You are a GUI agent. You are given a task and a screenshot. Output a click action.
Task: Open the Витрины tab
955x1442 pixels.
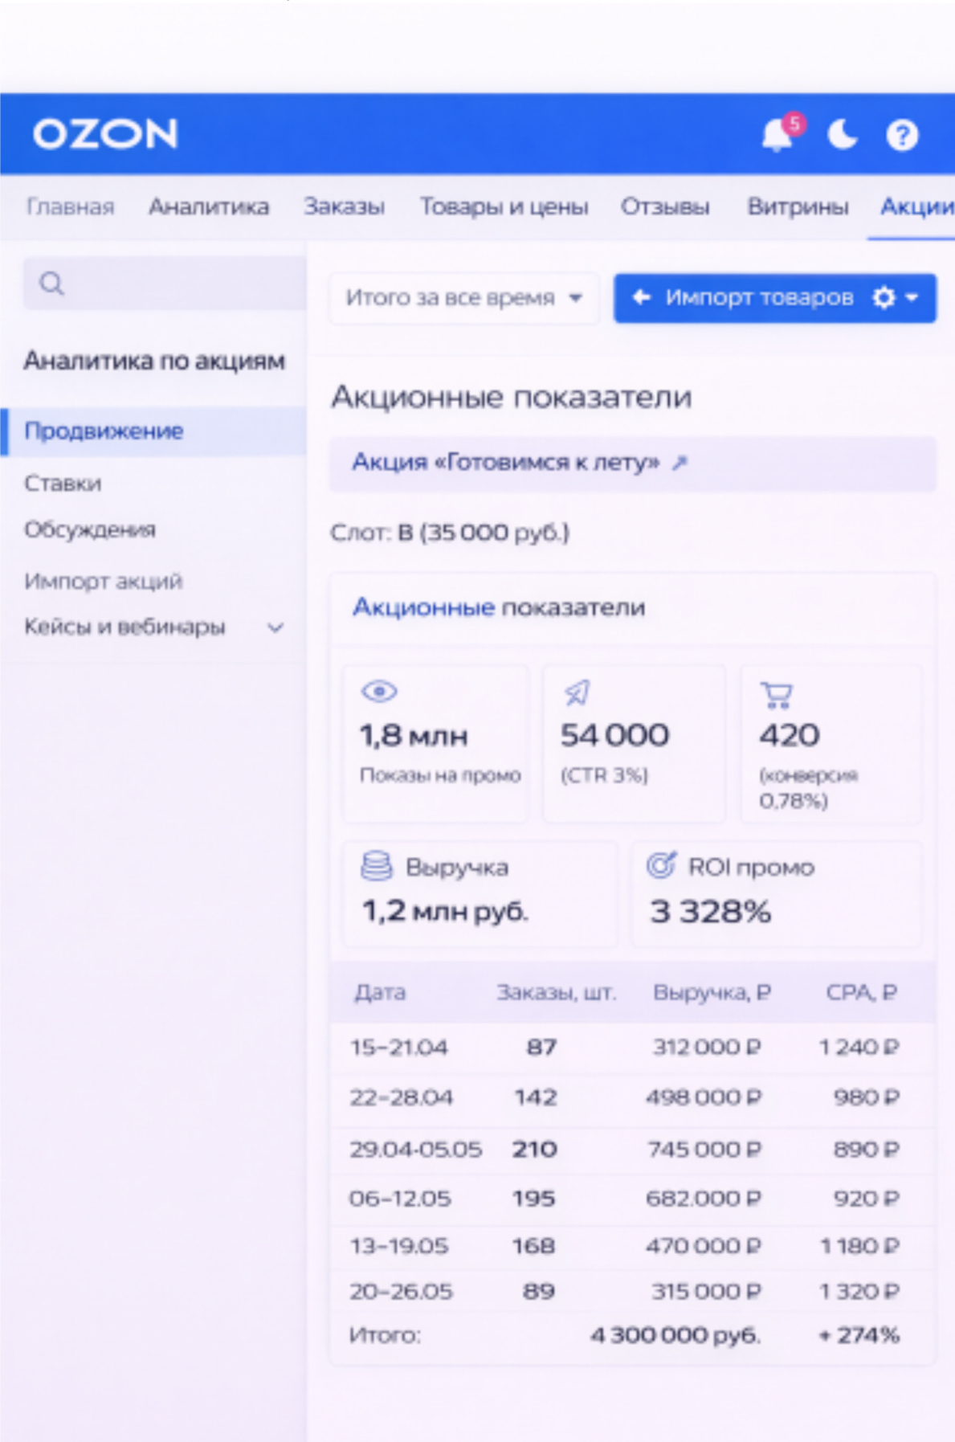(x=798, y=207)
